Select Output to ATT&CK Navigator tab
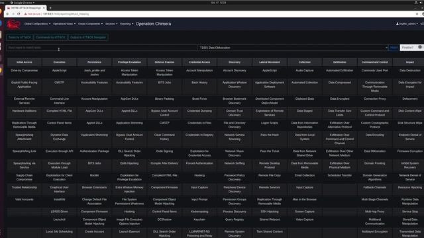 [x=88, y=37]
